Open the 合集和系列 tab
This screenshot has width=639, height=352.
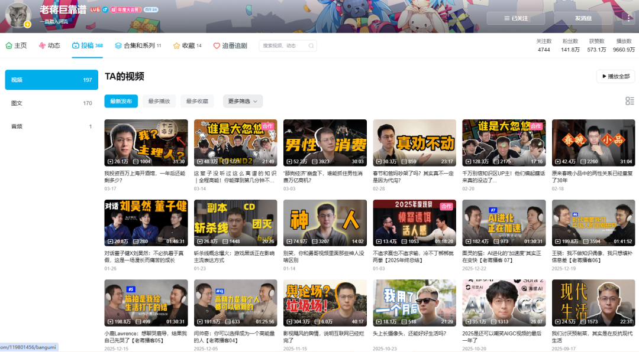tap(138, 45)
